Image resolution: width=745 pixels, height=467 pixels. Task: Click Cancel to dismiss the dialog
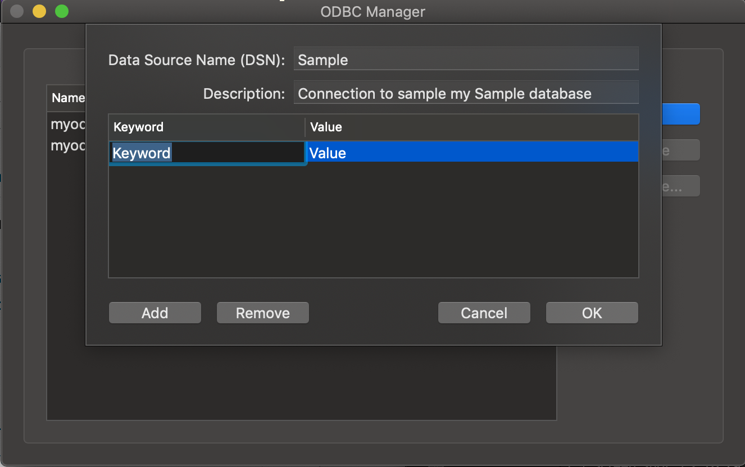pos(484,313)
